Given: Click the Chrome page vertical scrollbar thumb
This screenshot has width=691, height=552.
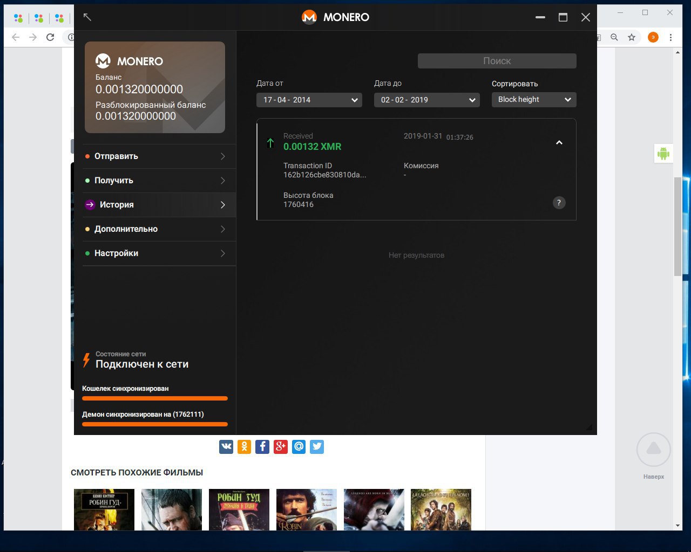Looking at the screenshot, I should [x=678, y=226].
